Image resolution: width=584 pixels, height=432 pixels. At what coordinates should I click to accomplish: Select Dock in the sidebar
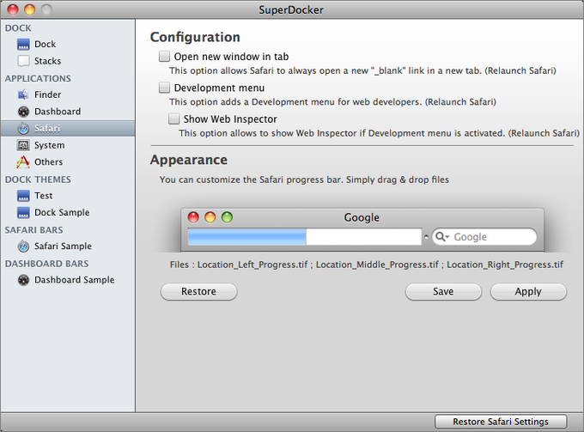point(45,45)
